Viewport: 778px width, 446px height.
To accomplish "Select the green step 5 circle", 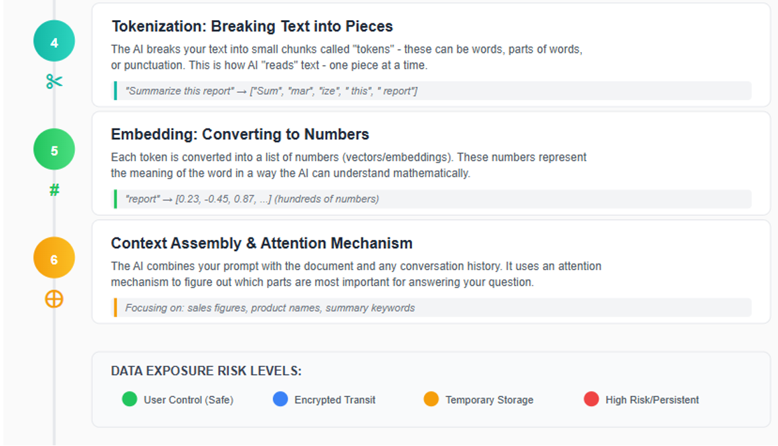I will pyautogui.click(x=54, y=150).
